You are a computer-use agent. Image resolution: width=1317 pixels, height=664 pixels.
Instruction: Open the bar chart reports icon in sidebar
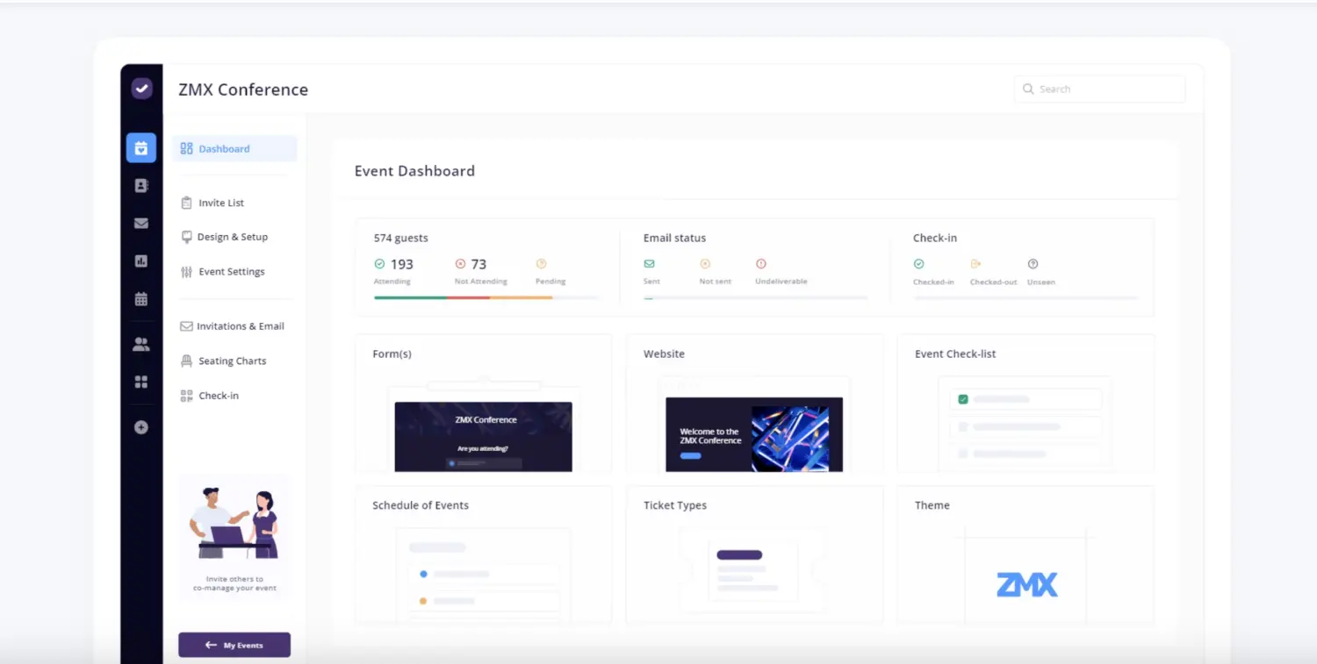(141, 261)
